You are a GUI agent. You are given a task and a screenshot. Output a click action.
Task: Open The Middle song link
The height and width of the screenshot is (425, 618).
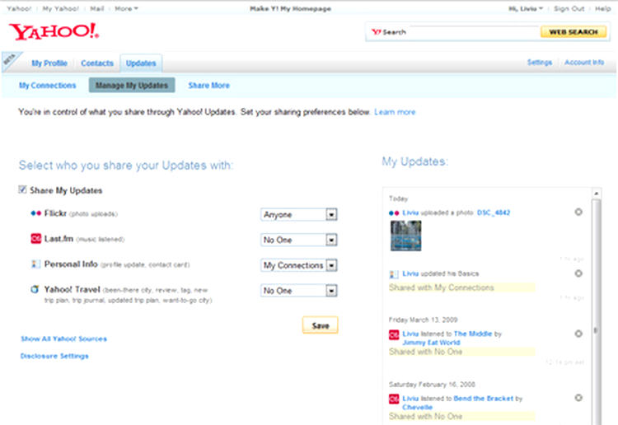click(x=473, y=334)
